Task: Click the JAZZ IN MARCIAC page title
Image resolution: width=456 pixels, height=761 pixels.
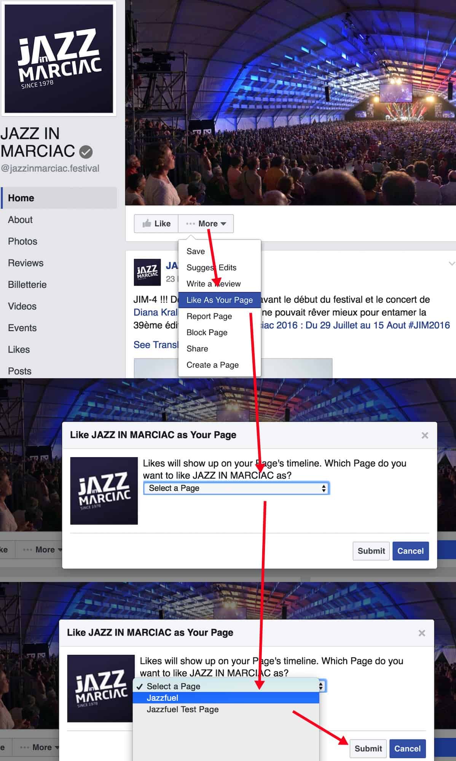Action: click(x=38, y=142)
